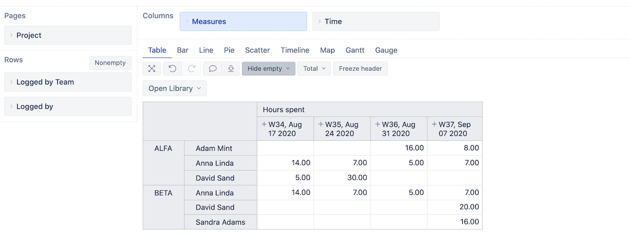Image resolution: width=630 pixels, height=242 pixels.
Task: Switch to the Pie chart tab
Action: [229, 50]
